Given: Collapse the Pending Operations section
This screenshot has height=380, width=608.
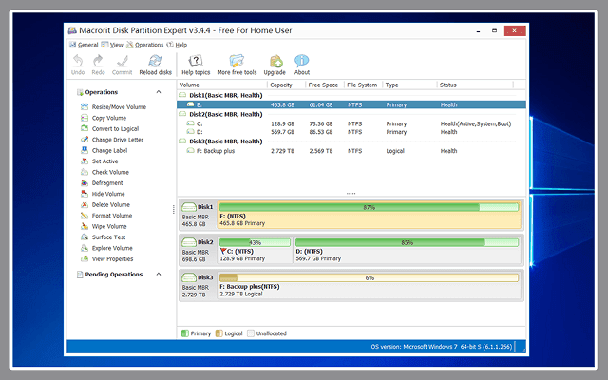Looking at the screenshot, I should 159,275.
